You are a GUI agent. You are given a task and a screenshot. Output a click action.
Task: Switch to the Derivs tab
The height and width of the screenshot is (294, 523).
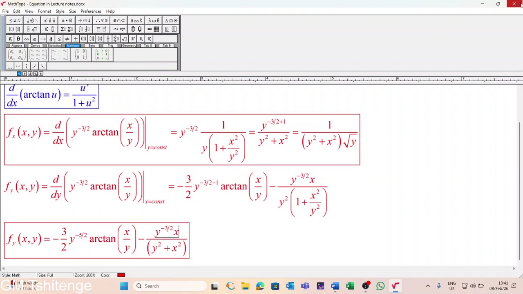[x=35, y=46]
